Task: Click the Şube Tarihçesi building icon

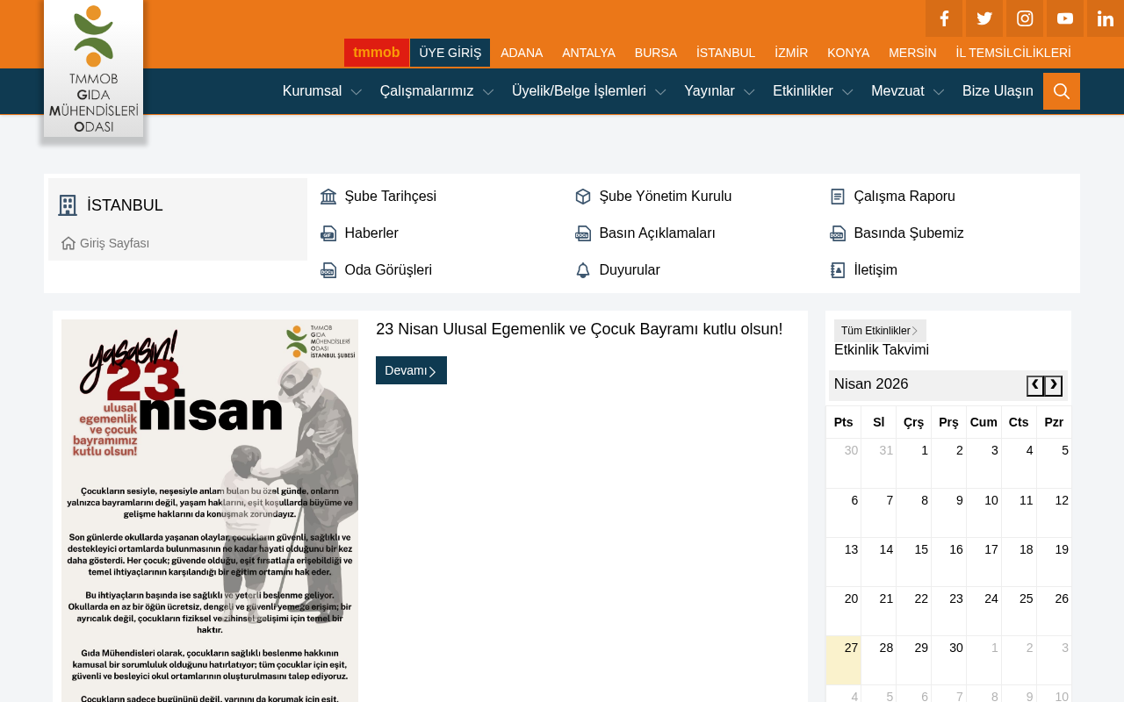Action: coord(328,197)
